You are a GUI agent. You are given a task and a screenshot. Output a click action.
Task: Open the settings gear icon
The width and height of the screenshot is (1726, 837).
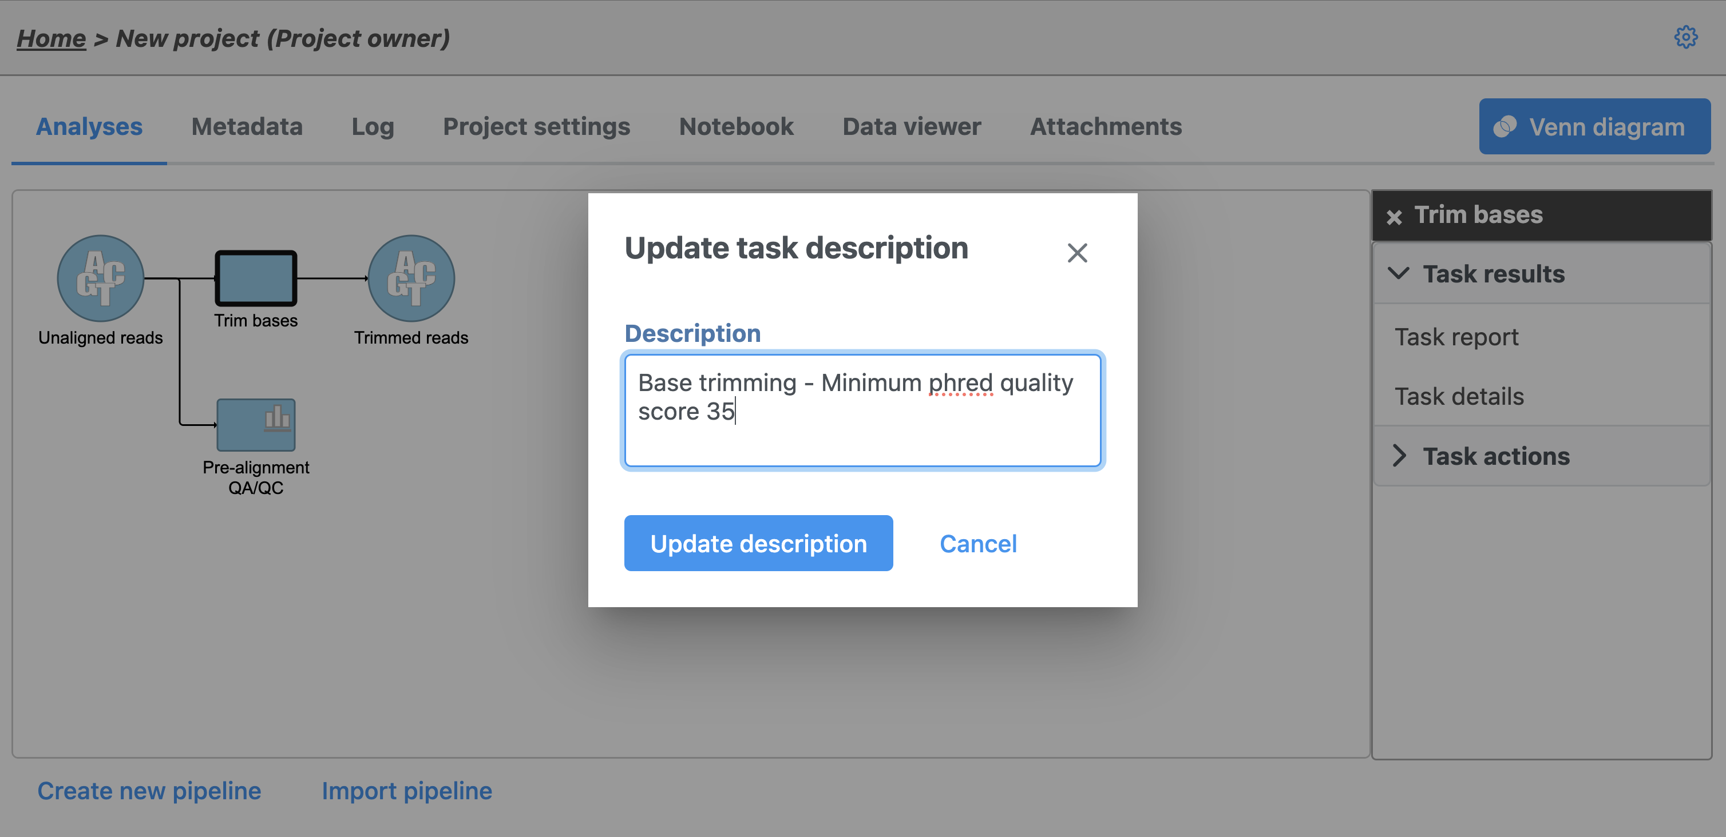1686,38
